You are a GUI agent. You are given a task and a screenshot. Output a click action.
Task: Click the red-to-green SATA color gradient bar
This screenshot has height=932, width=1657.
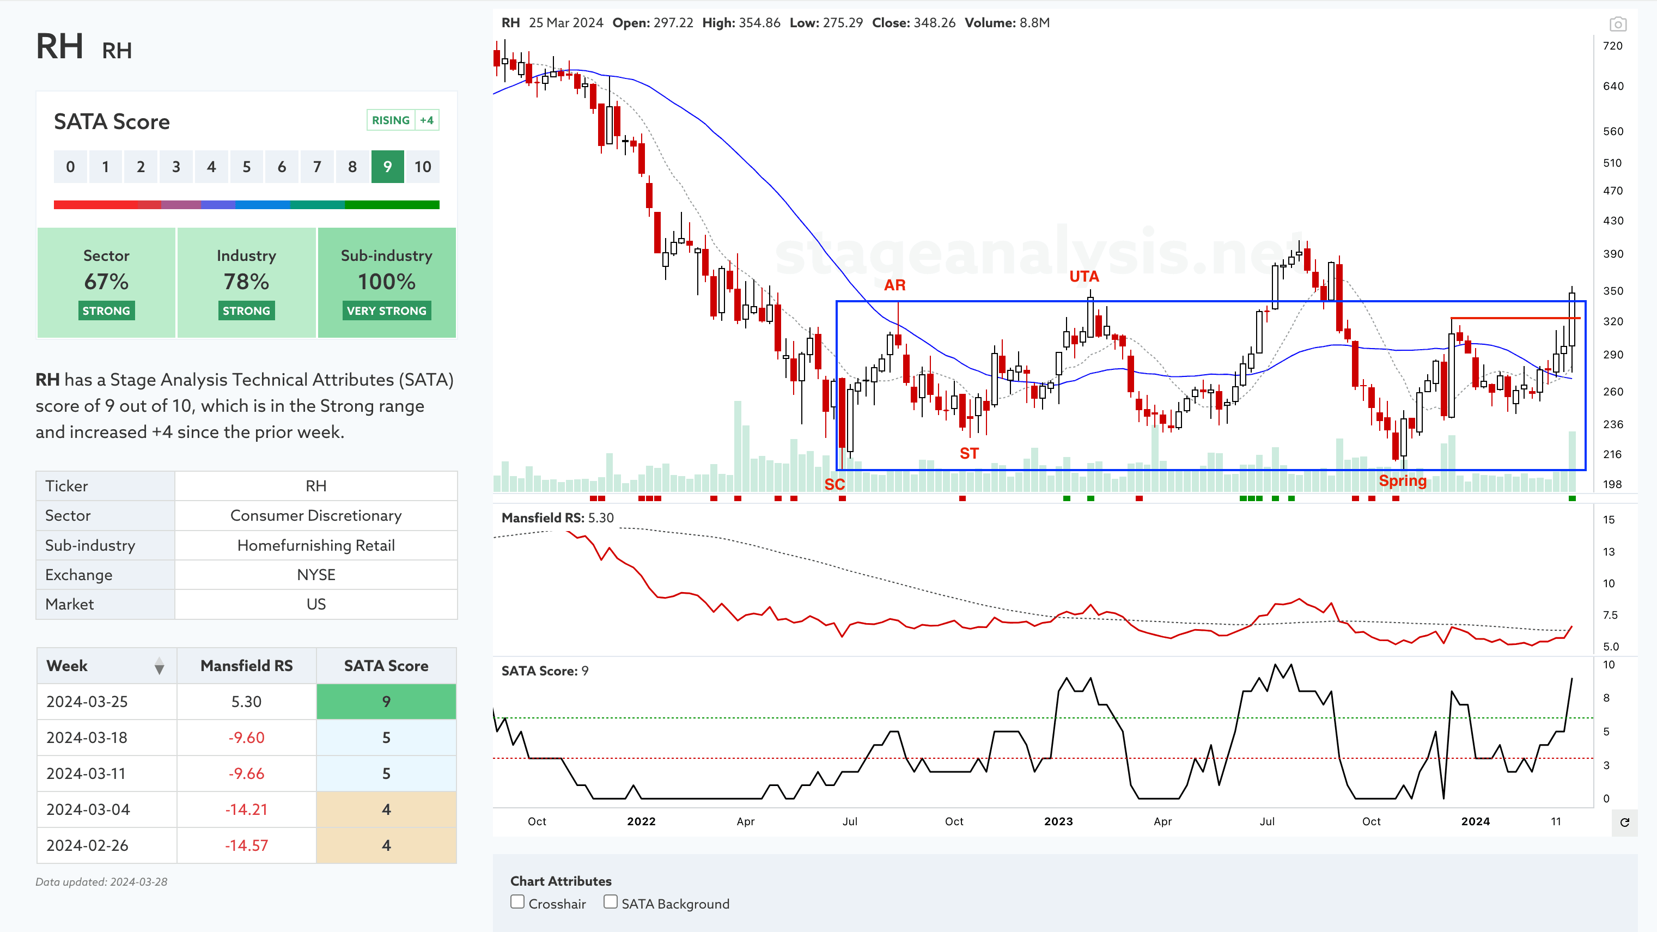point(246,204)
